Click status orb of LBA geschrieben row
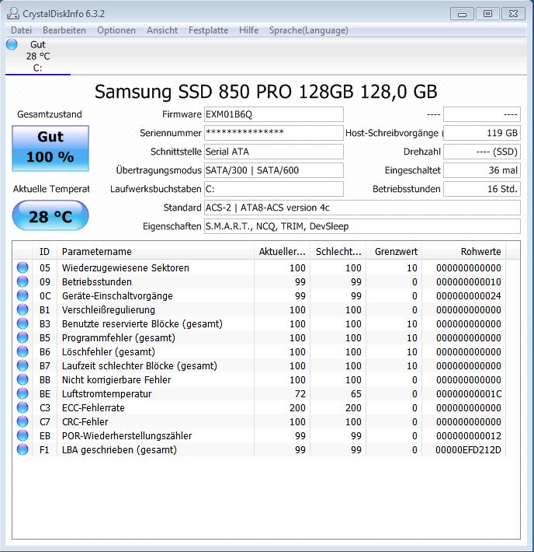 point(23,449)
